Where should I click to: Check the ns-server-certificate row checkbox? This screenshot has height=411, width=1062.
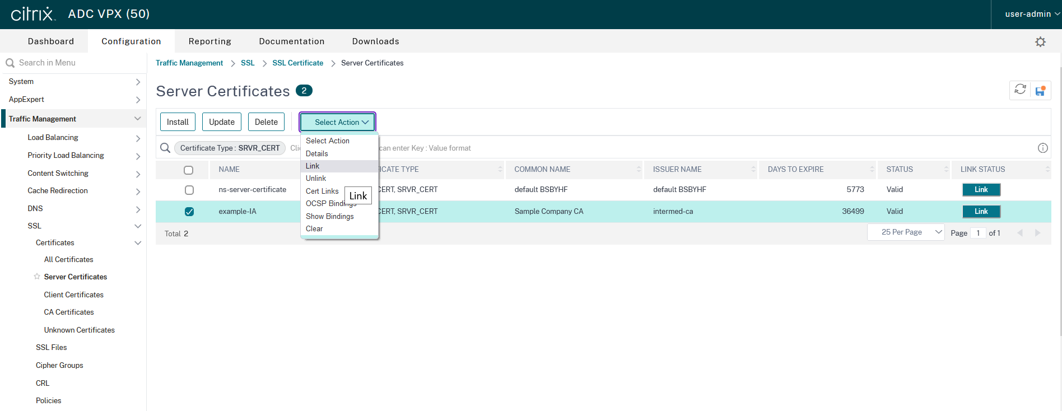pyautogui.click(x=189, y=190)
